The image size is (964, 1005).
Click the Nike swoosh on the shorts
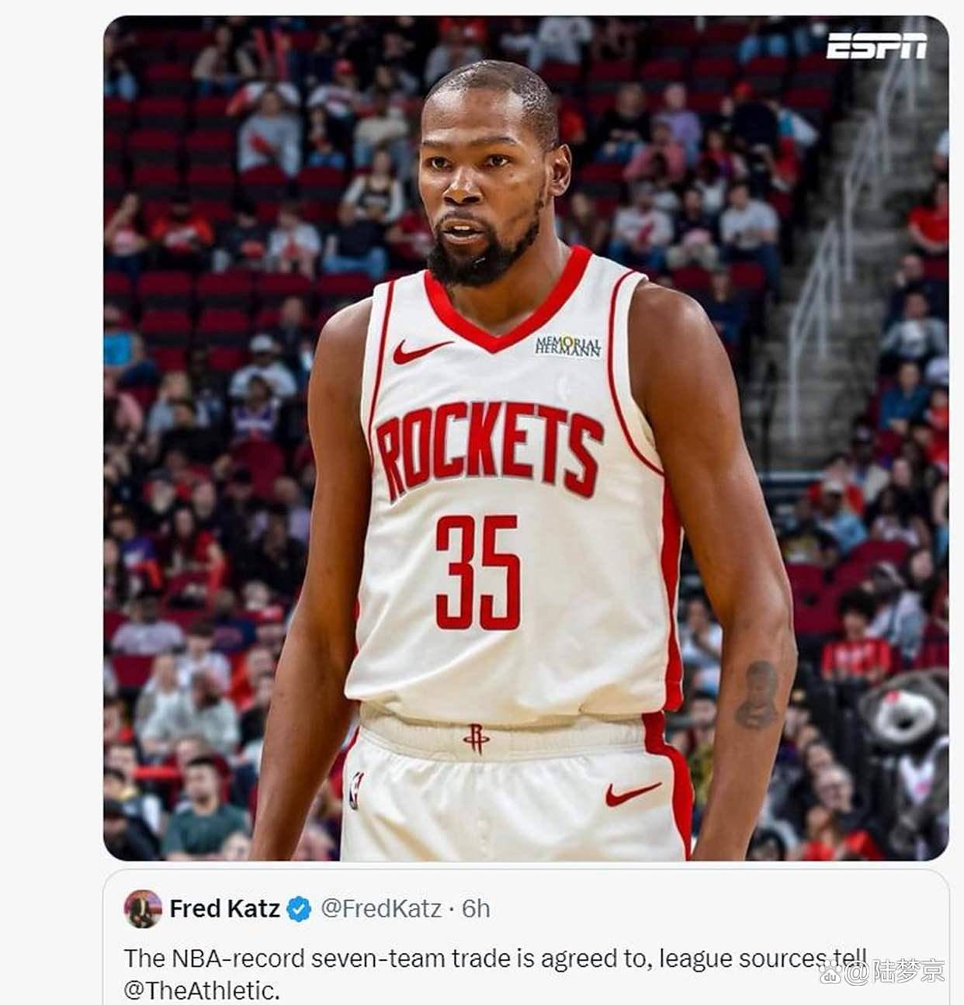click(x=633, y=793)
